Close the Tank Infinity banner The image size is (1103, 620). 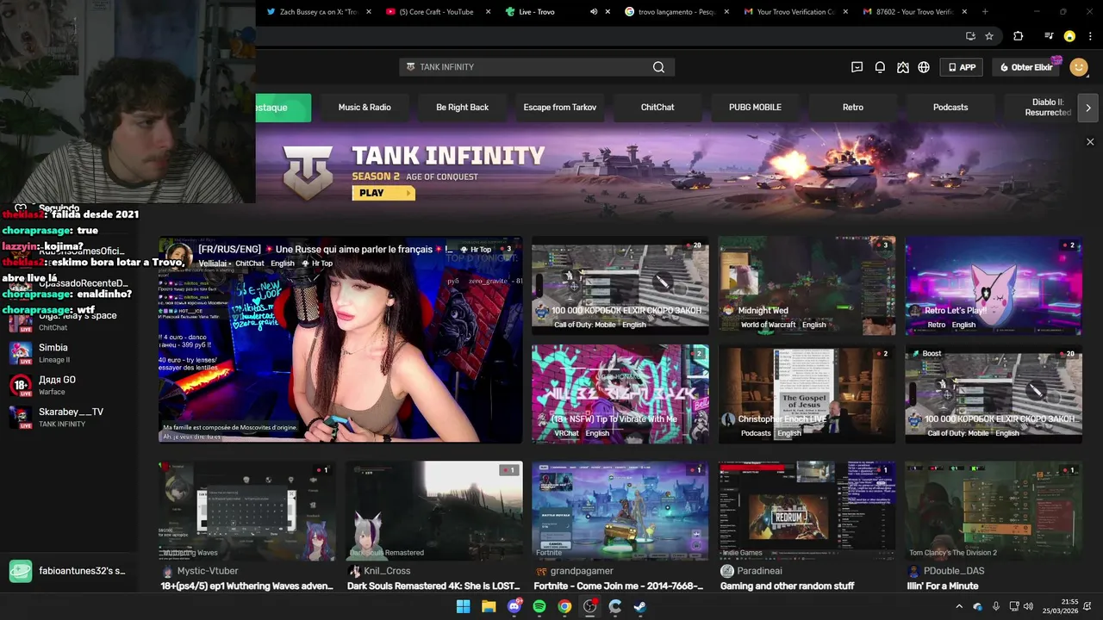tap(1090, 142)
